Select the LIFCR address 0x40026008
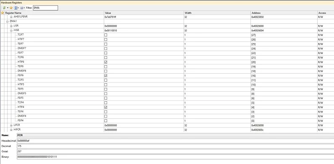The height and width of the screenshot is (164, 334). pos(258,126)
